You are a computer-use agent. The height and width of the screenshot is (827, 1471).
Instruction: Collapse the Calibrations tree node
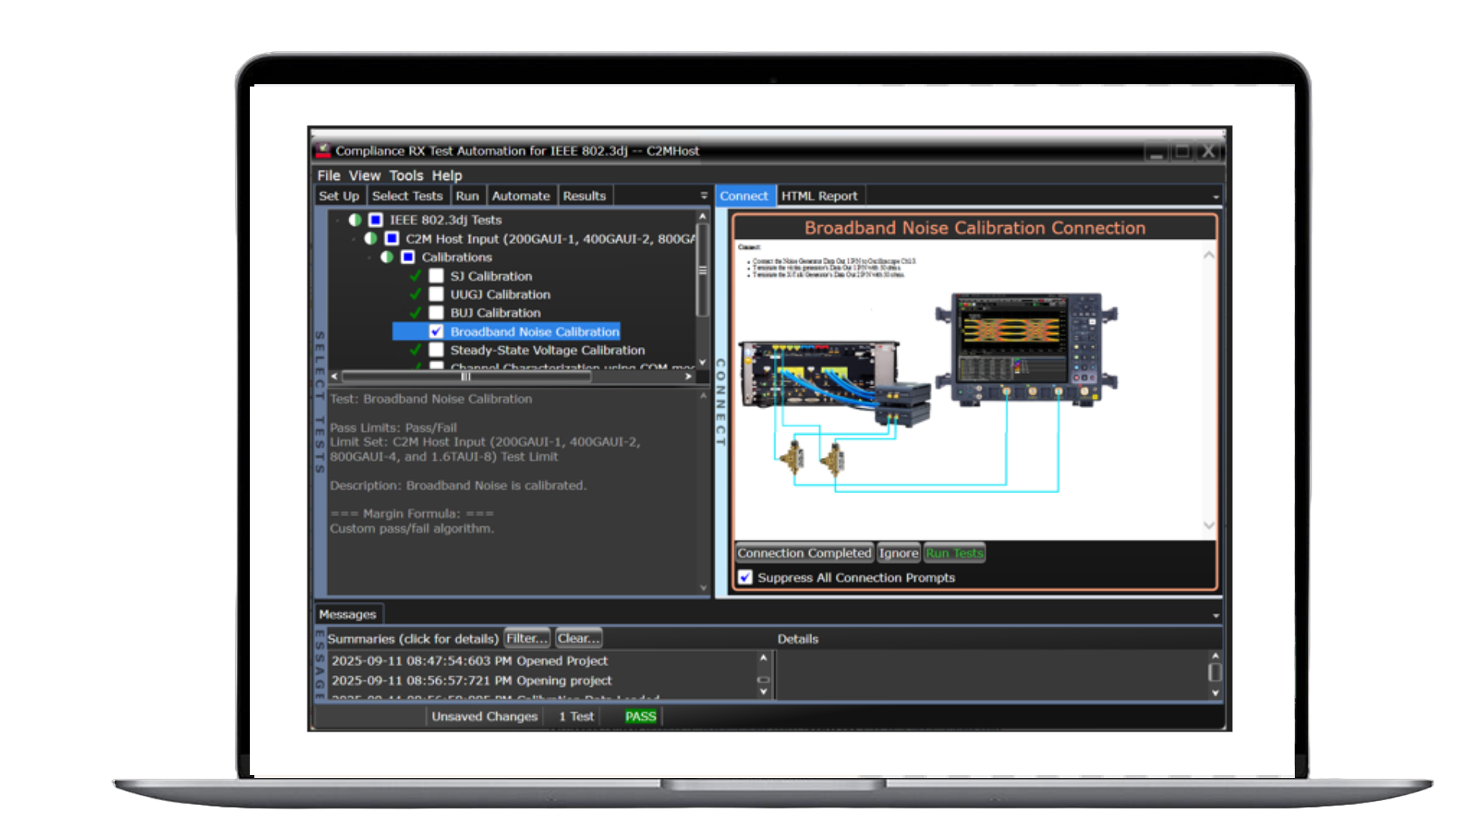click(x=369, y=257)
